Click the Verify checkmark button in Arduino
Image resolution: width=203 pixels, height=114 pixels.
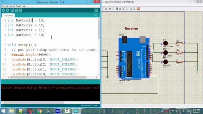click(3, 10)
